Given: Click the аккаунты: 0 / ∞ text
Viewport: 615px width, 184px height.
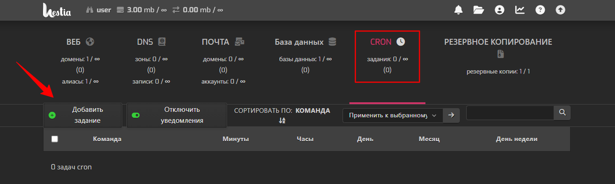Looking at the screenshot, I should 223,81.
